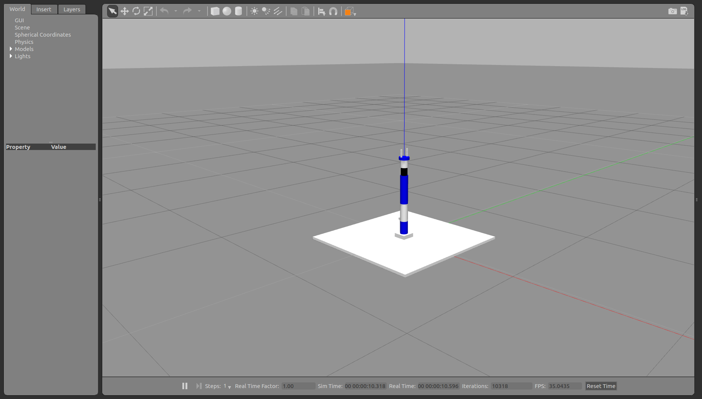Select Scene in the world tree

22,28
